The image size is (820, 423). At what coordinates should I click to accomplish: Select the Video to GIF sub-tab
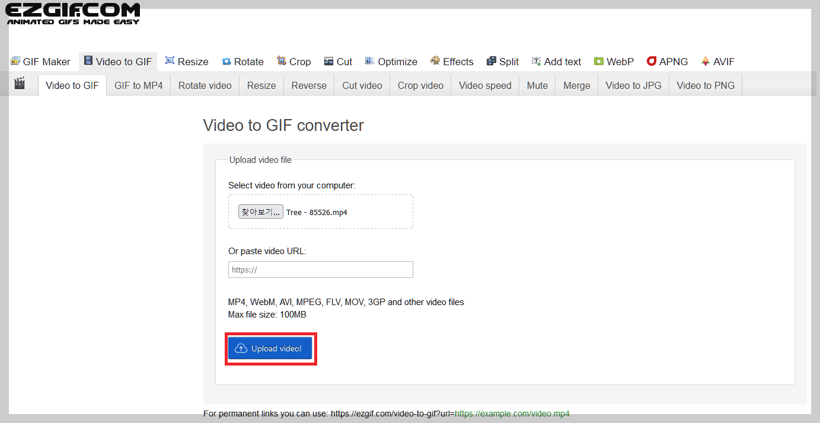(72, 85)
